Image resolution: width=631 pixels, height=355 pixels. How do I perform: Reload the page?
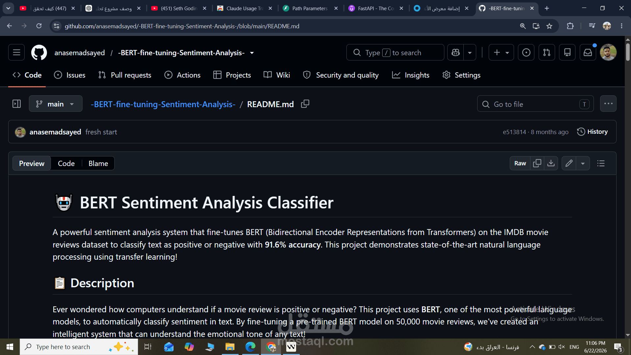point(39,26)
